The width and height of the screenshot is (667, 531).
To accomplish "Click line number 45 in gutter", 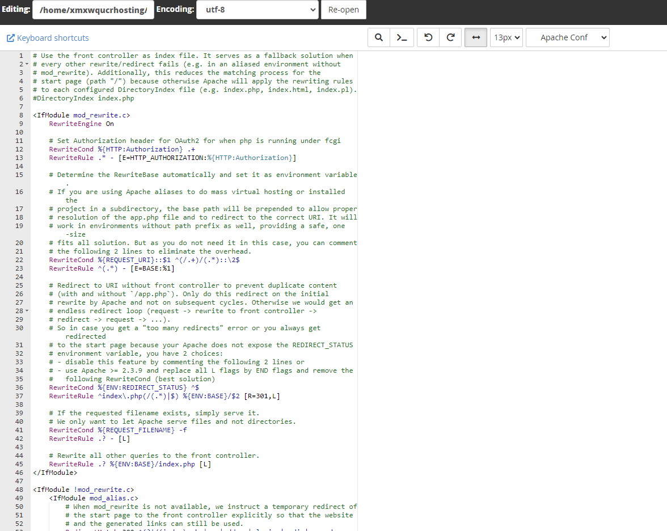I will (19, 464).
